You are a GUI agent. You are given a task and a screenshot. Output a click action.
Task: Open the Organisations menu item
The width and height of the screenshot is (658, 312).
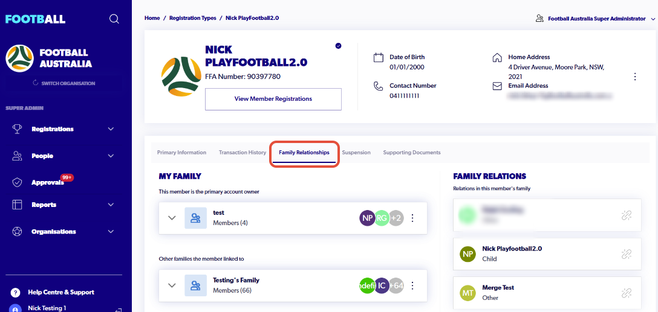click(54, 232)
